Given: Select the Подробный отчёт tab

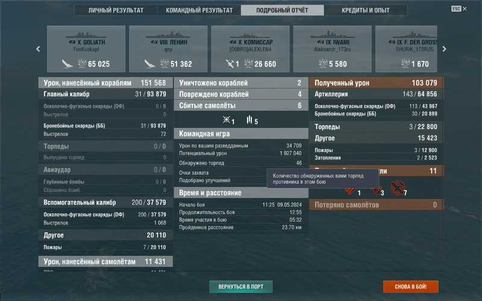Looking at the screenshot, I should pos(282,10).
